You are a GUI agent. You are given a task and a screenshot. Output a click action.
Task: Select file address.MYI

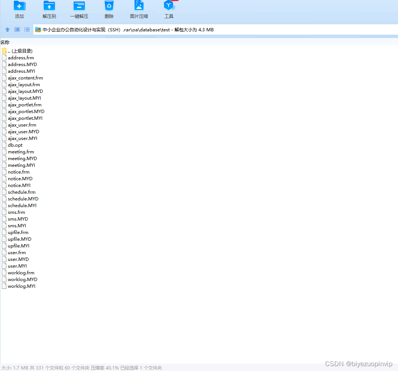tap(21, 71)
